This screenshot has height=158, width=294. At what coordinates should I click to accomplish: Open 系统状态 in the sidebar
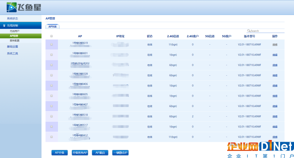12,18
